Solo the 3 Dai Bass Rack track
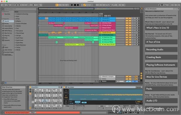This screenshot has width=181, height=115. point(133,23)
